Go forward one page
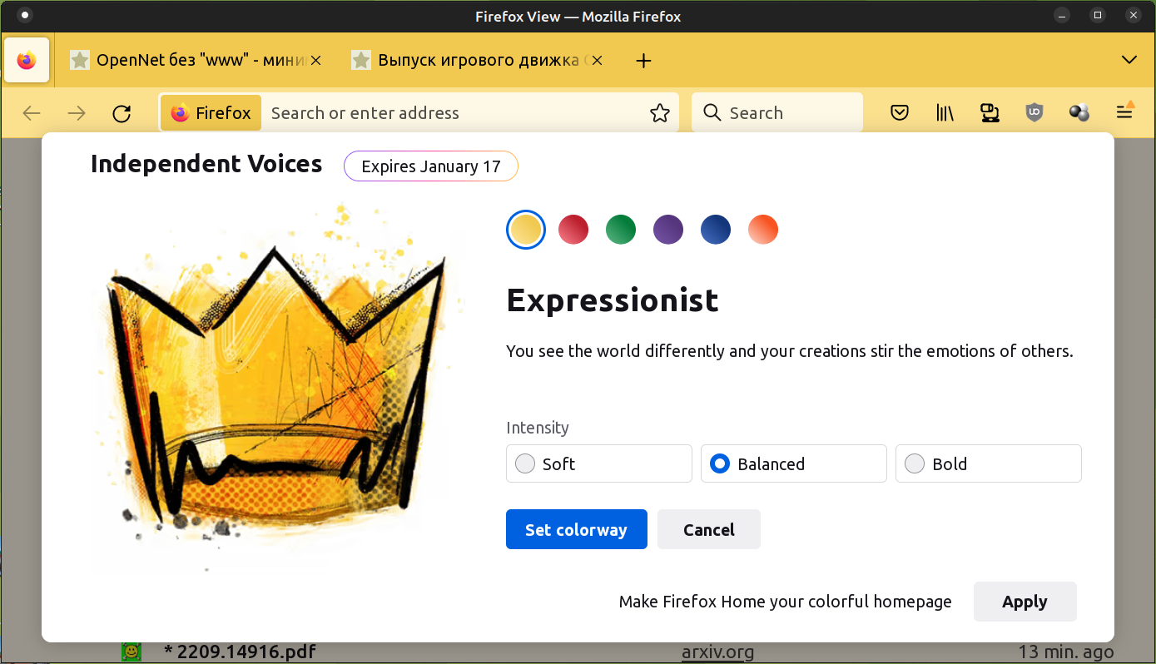 coord(77,113)
